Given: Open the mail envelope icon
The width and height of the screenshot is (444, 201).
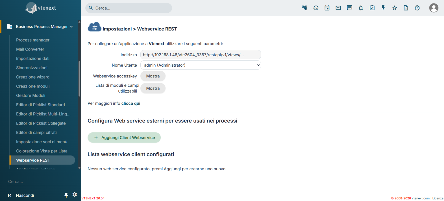Looking at the screenshot, I should tap(338, 8).
